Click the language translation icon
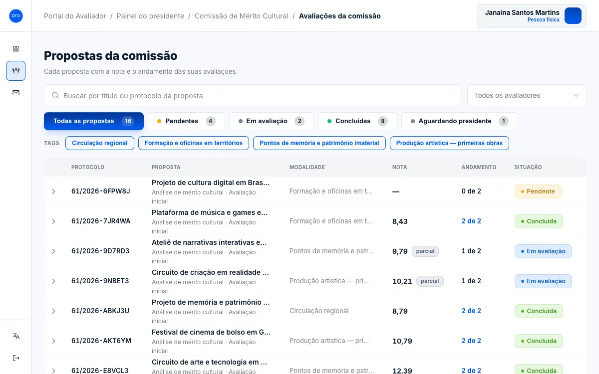 pyautogui.click(x=16, y=336)
